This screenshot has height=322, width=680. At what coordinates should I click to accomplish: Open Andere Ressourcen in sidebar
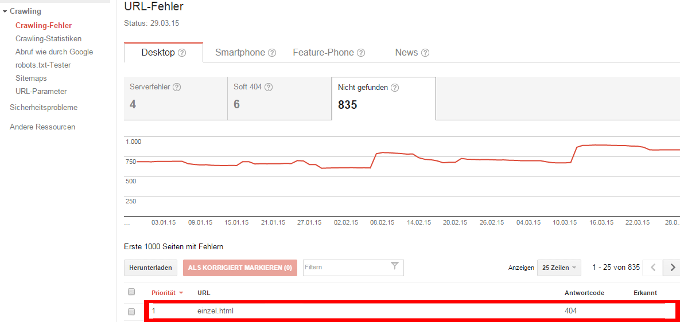[42, 127]
